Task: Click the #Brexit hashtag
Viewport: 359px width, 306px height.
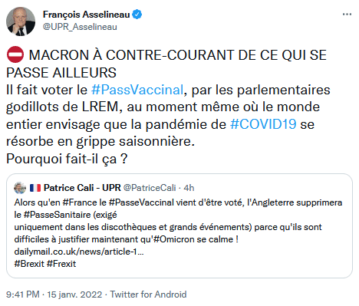Action: [x=29, y=264]
